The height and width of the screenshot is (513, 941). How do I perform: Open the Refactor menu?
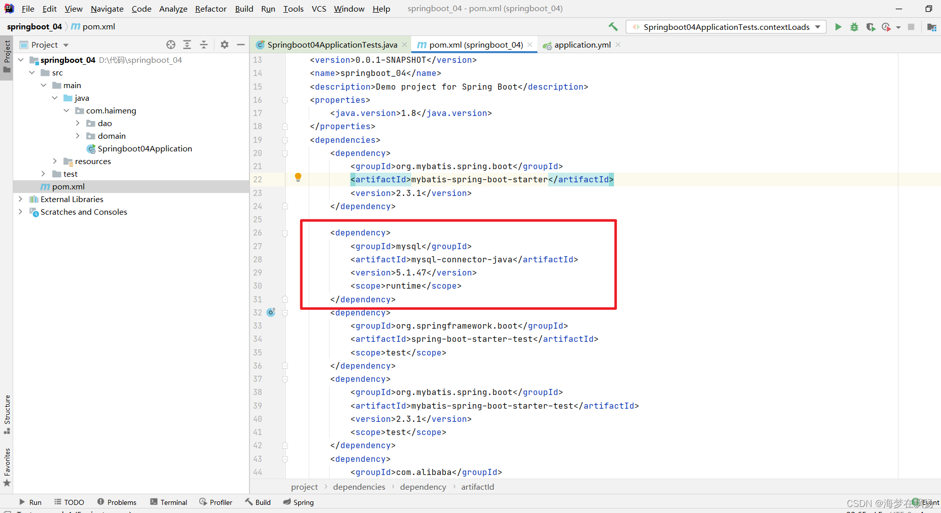(211, 9)
